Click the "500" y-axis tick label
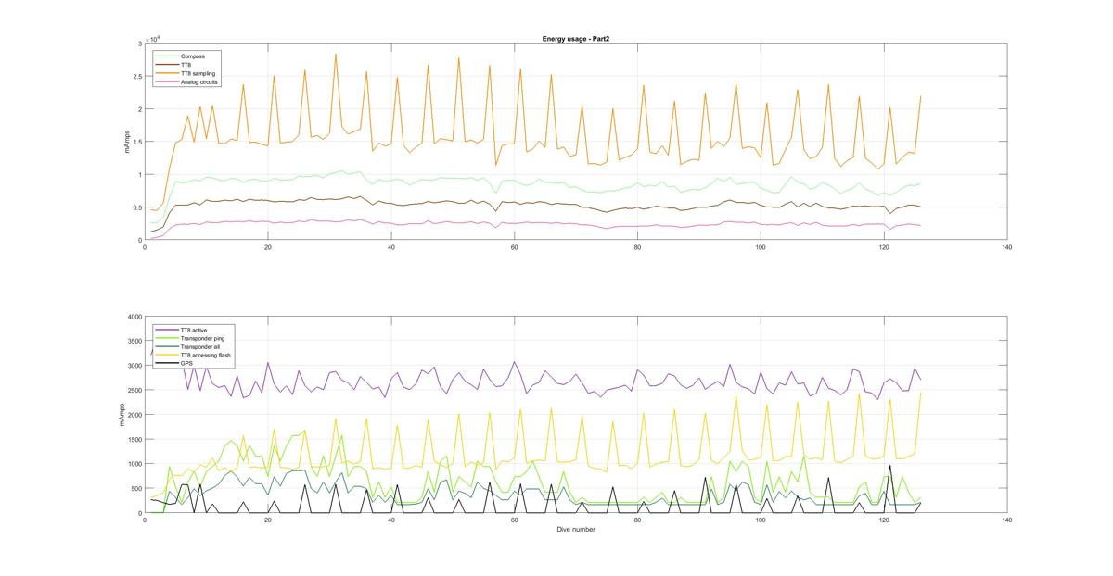The image size is (1113, 576). [x=136, y=488]
